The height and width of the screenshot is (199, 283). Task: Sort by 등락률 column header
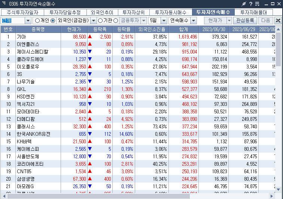[x=124, y=29]
